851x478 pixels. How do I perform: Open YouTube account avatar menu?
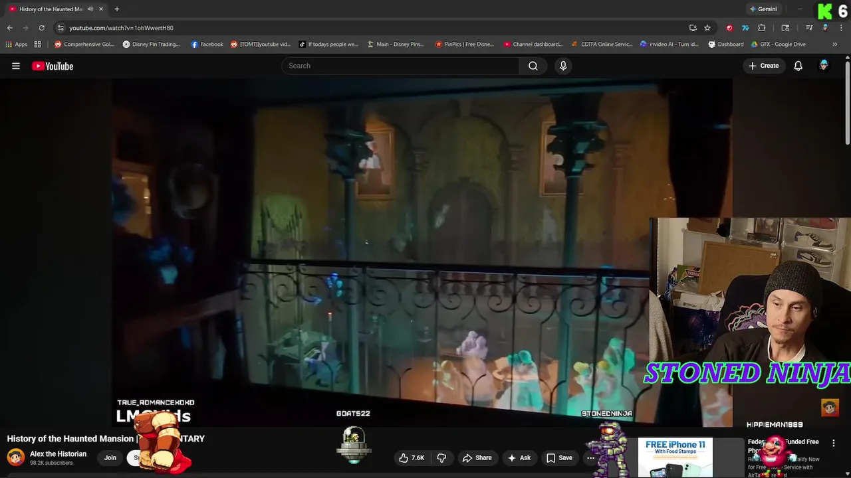(824, 66)
